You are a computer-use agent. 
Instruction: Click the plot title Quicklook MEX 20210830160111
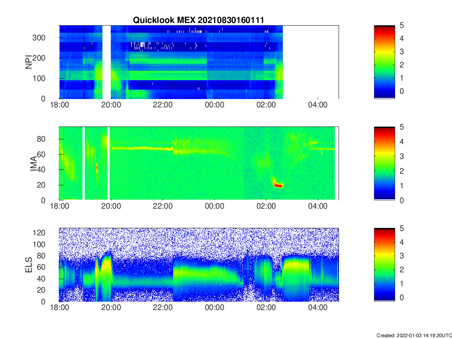pyautogui.click(x=199, y=20)
